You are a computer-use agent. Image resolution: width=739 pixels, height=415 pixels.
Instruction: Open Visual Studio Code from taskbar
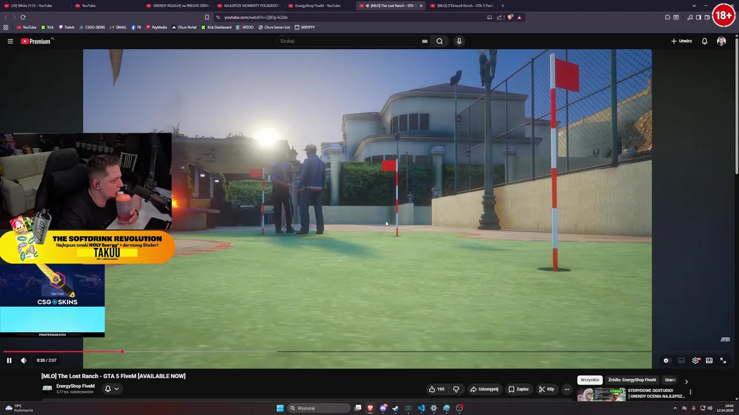click(421, 408)
